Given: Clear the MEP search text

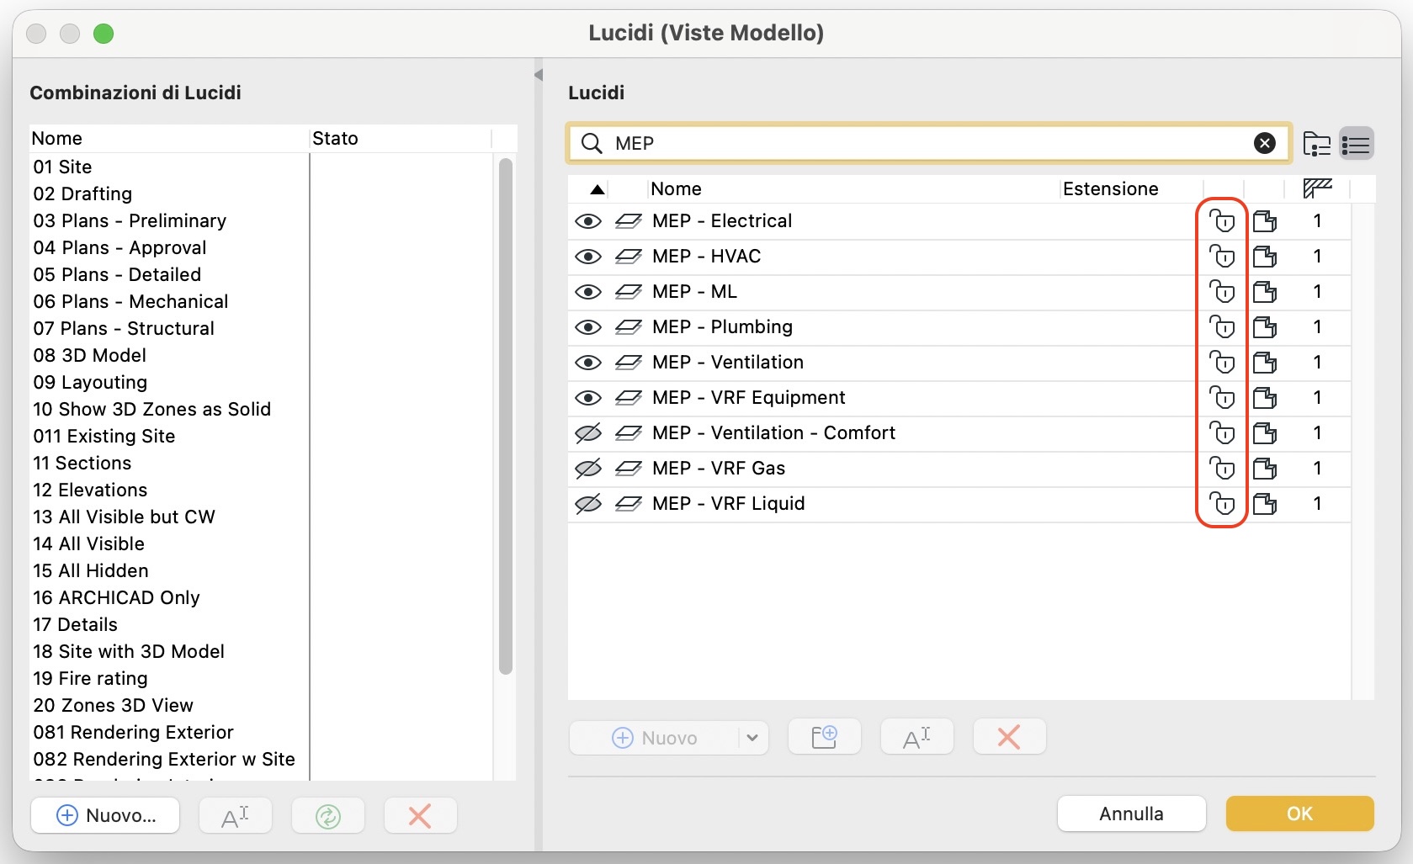Looking at the screenshot, I should pos(1264,143).
